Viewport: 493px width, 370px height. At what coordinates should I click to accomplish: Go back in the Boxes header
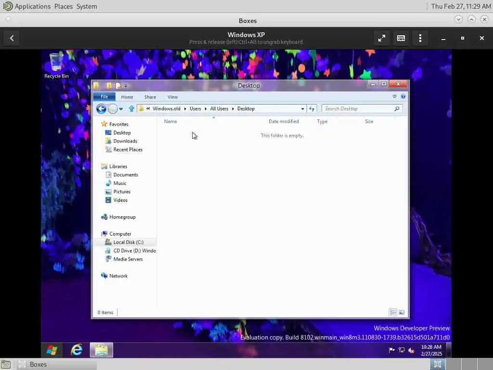coord(12,38)
